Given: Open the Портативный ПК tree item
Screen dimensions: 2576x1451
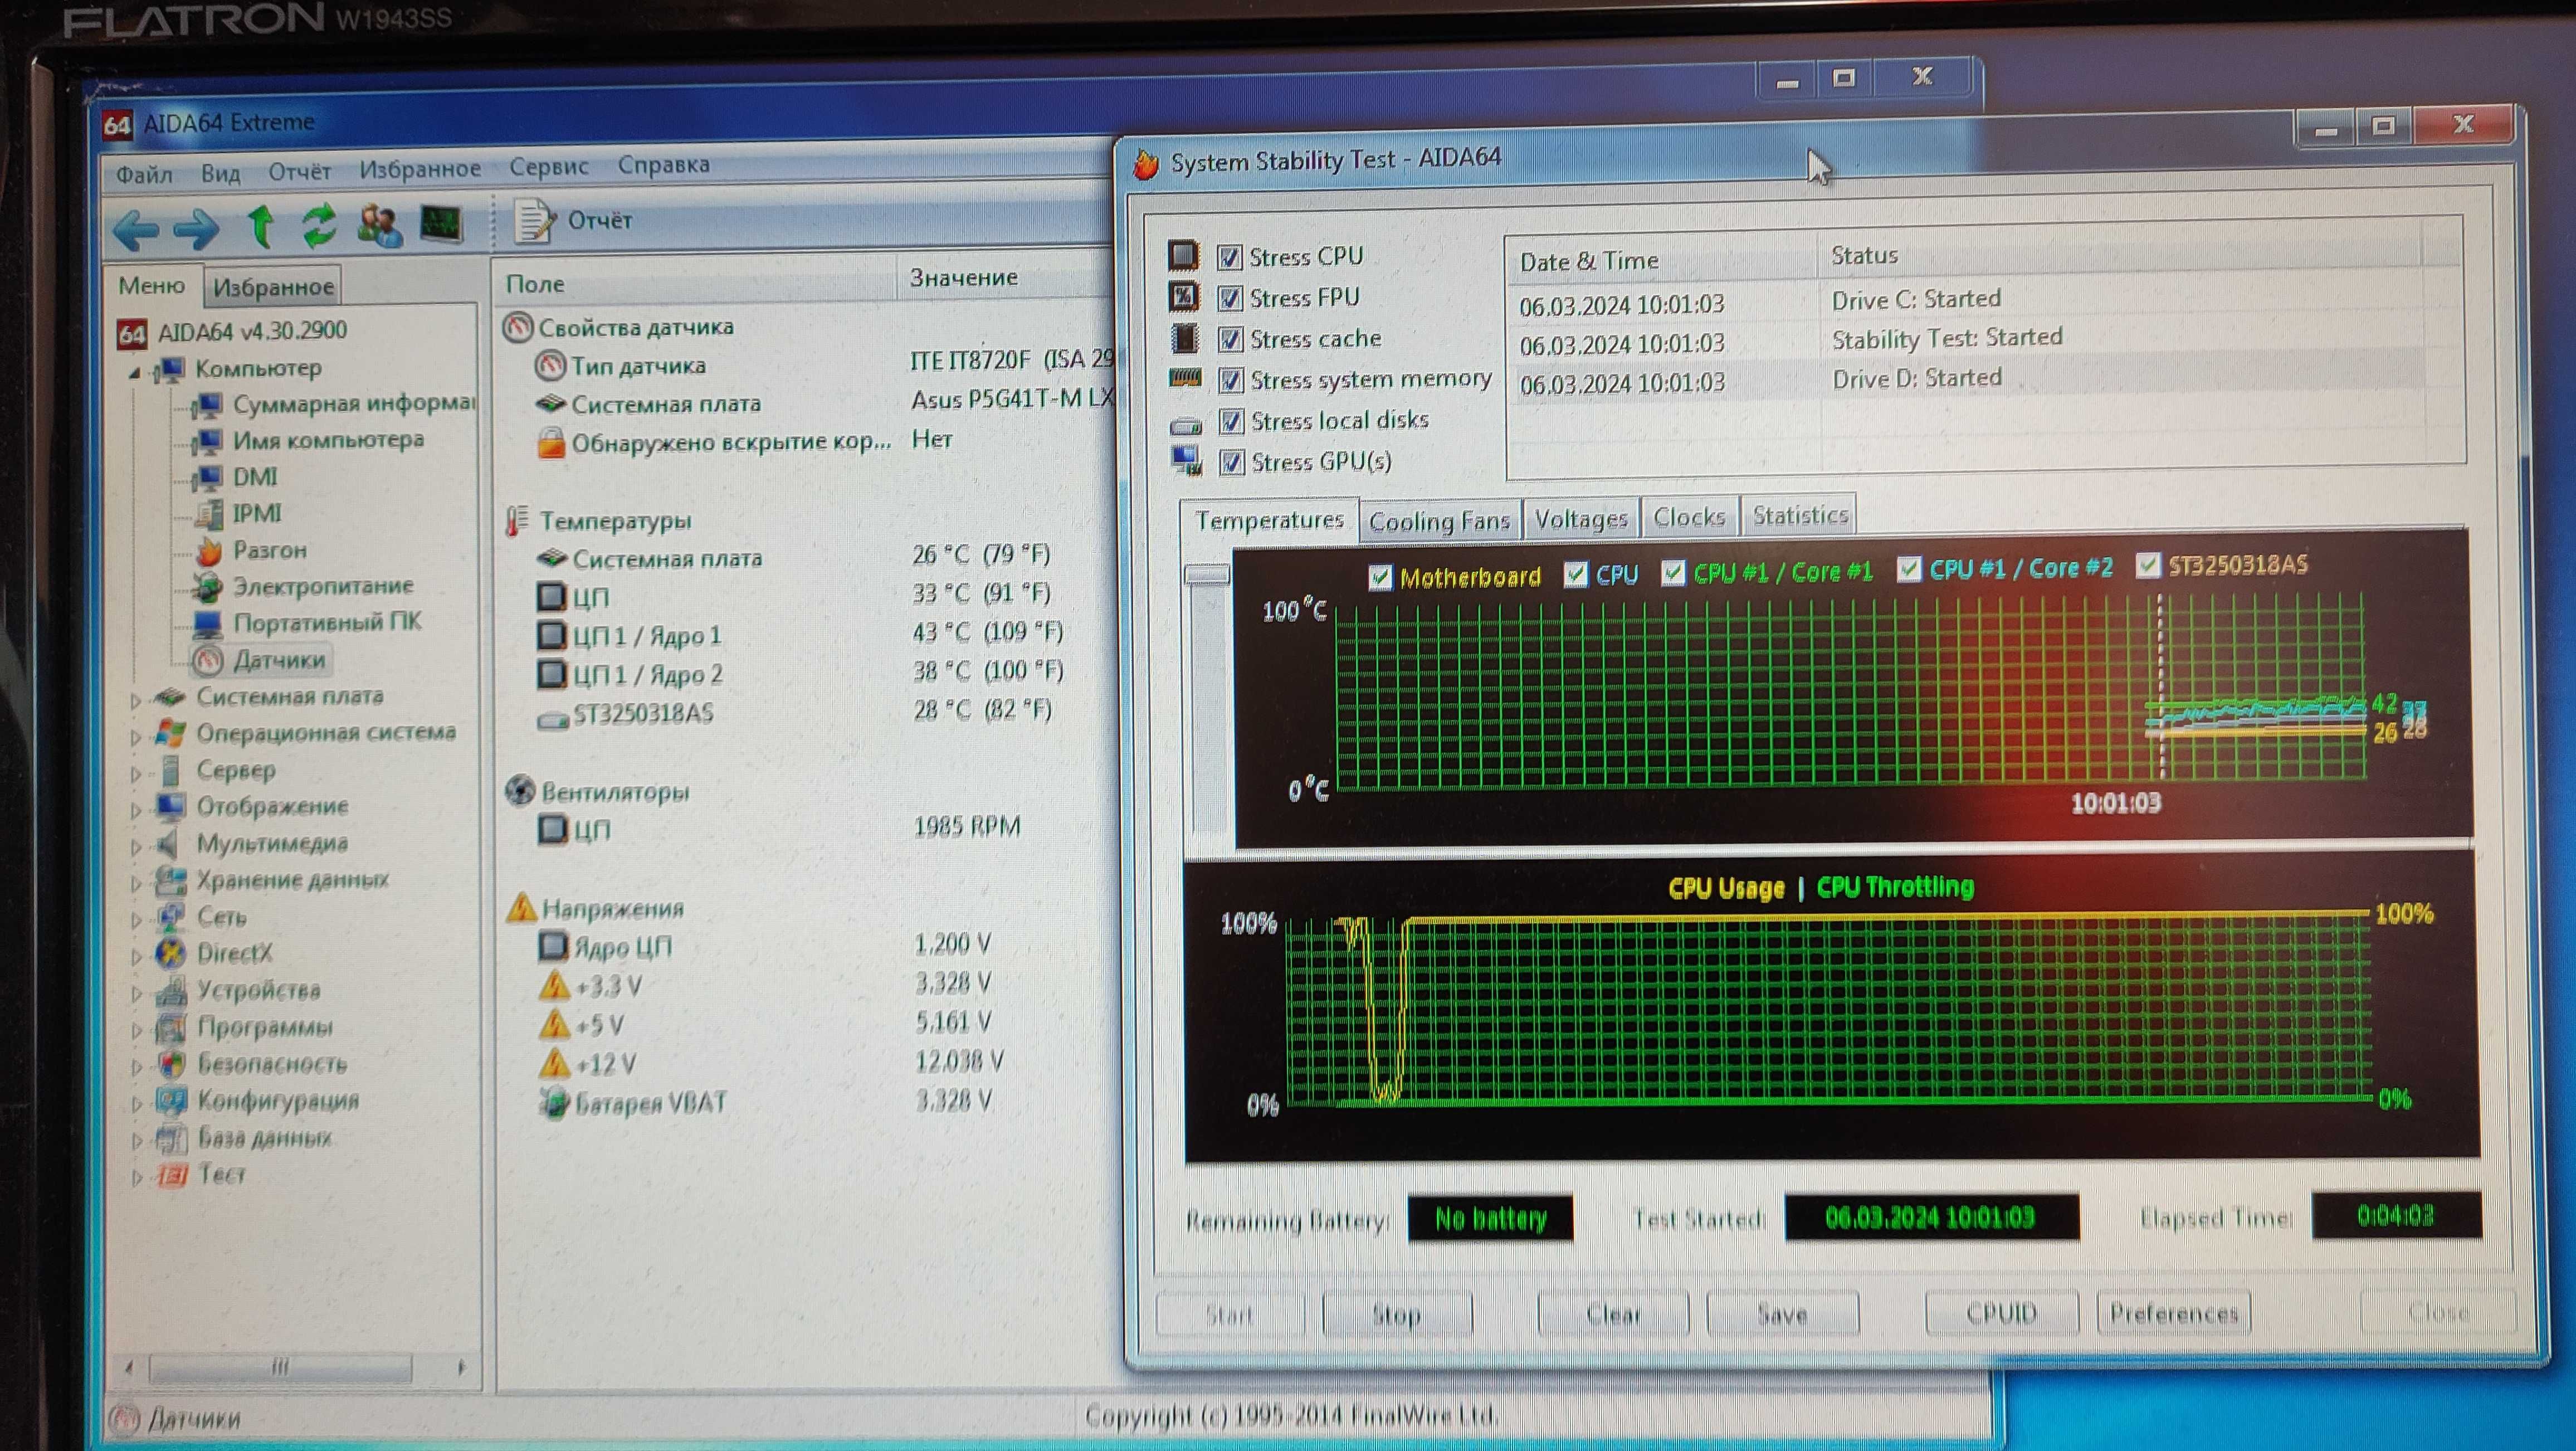Looking at the screenshot, I should pos(327,623).
